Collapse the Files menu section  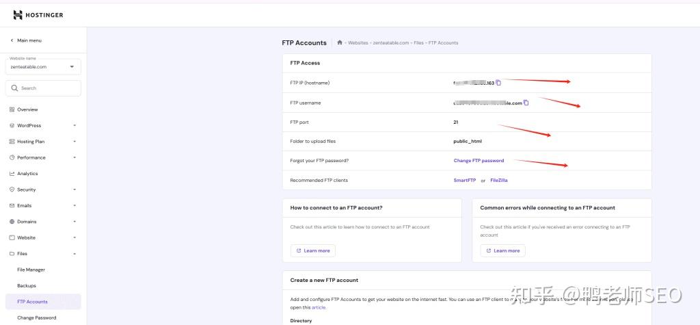(x=75, y=254)
